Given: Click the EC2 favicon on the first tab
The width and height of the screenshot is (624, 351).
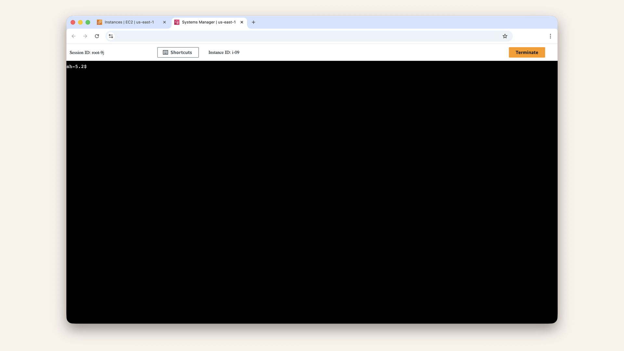Looking at the screenshot, I should (99, 22).
